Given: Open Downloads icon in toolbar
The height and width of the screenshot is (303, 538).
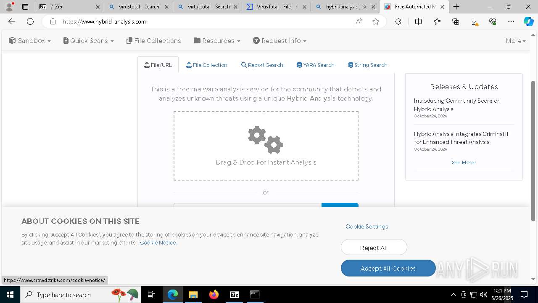Looking at the screenshot, I should (x=474, y=21).
